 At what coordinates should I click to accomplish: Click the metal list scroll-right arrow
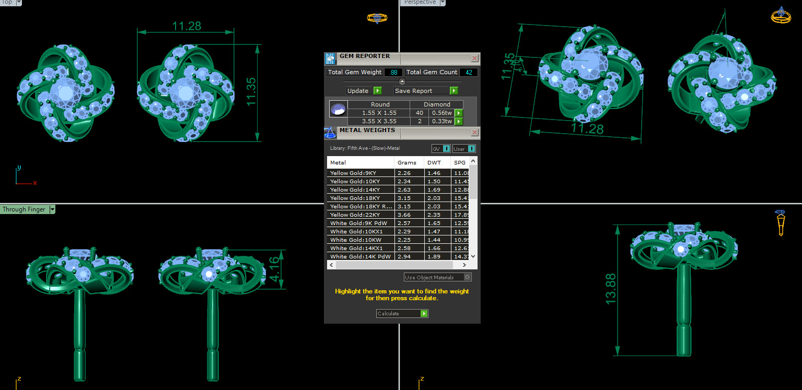(465, 265)
